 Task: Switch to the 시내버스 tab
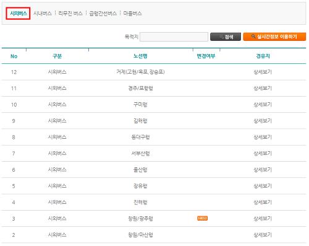[x=43, y=14]
